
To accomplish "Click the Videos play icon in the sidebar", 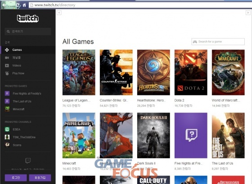I will pos(7,66).
